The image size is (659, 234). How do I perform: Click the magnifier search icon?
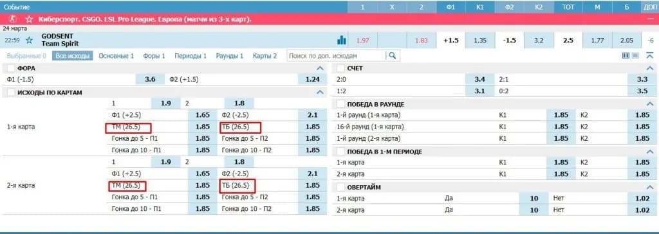[x=393, y=55]
